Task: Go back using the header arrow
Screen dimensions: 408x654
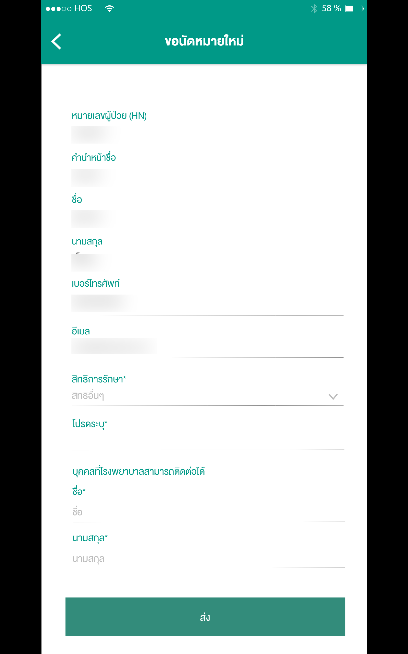Action: [x=56, y=41]
